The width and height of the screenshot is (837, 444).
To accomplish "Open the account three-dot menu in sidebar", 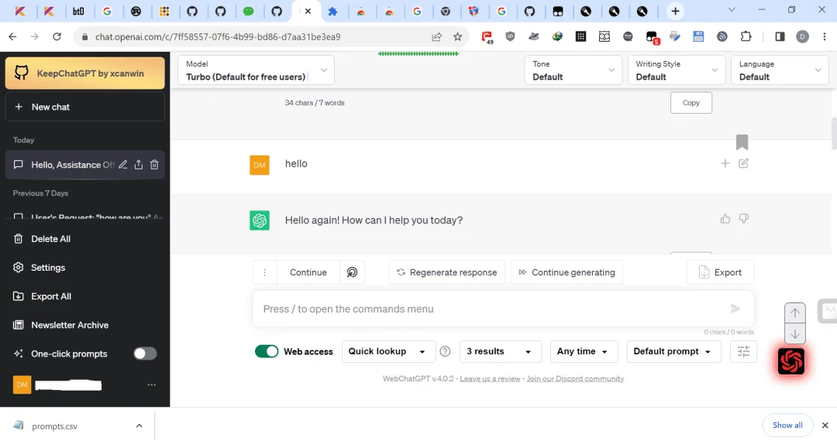I will [152, 385].
